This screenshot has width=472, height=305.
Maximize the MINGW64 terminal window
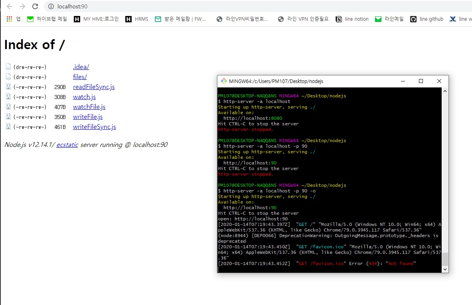pos(421,81)
